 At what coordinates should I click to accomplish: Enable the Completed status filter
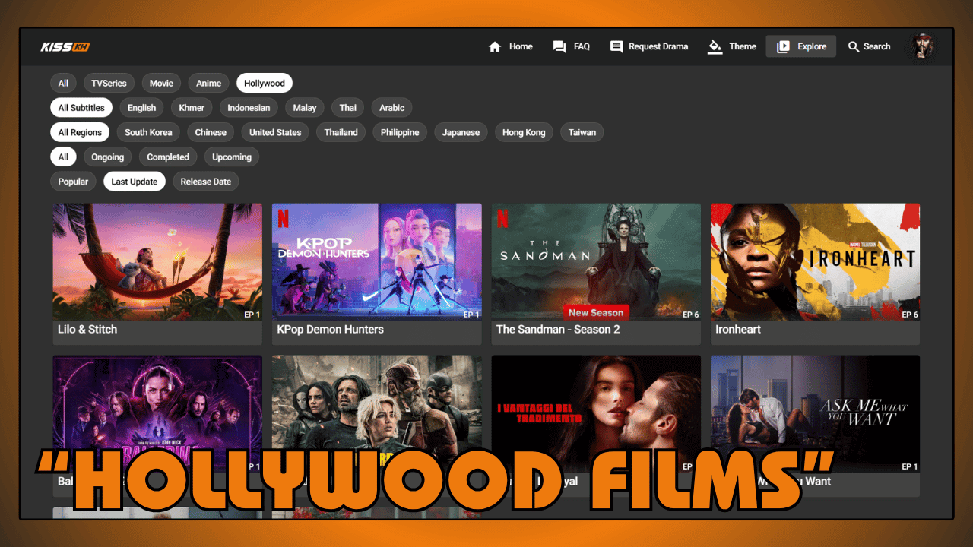(x=168, y=157)
